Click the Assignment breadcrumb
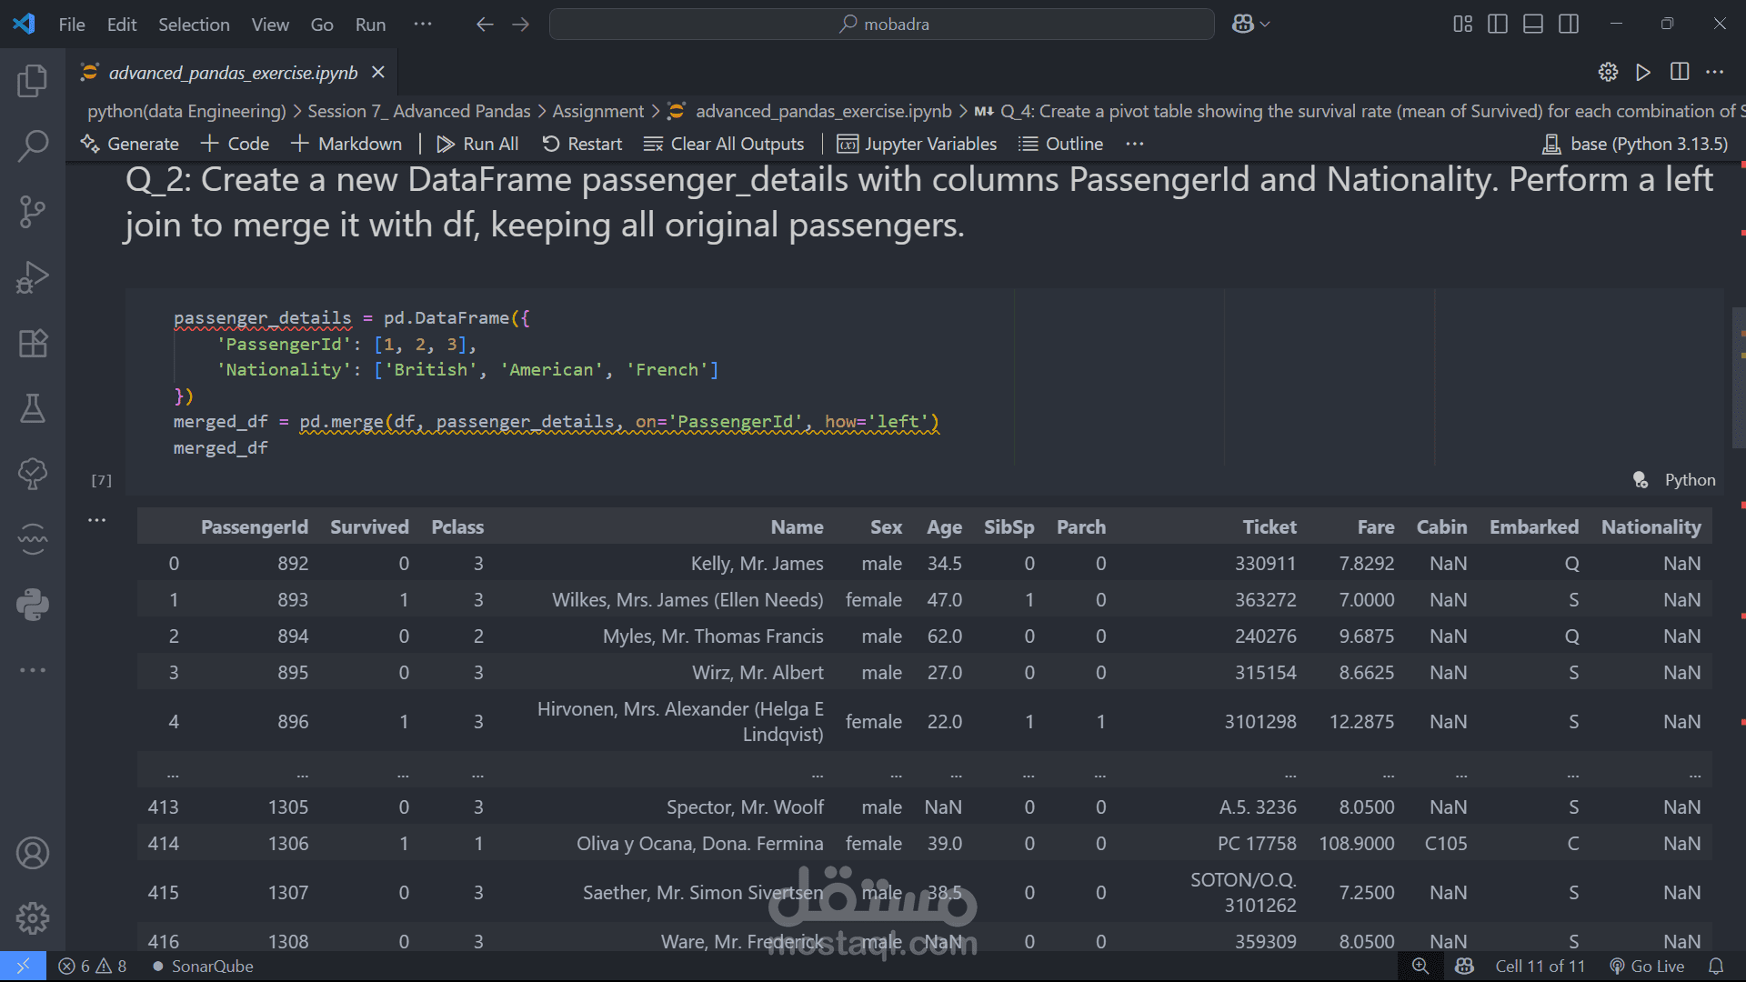Image resolution: width=1746 pixels, height=982 pixels. tap(597, 111)
